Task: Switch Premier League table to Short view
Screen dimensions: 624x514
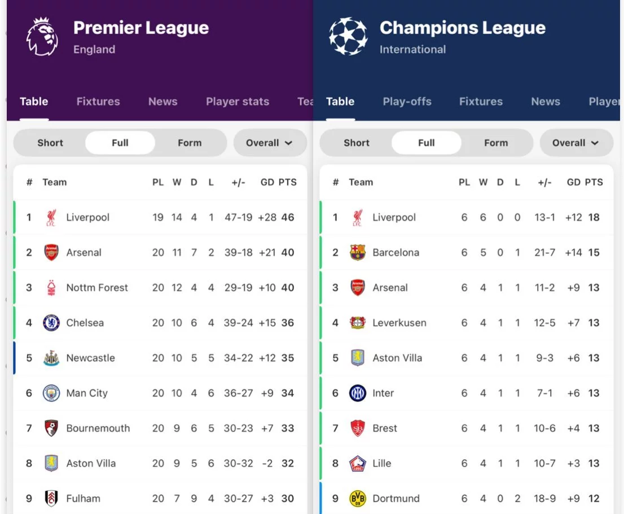Action: point(50,143)
